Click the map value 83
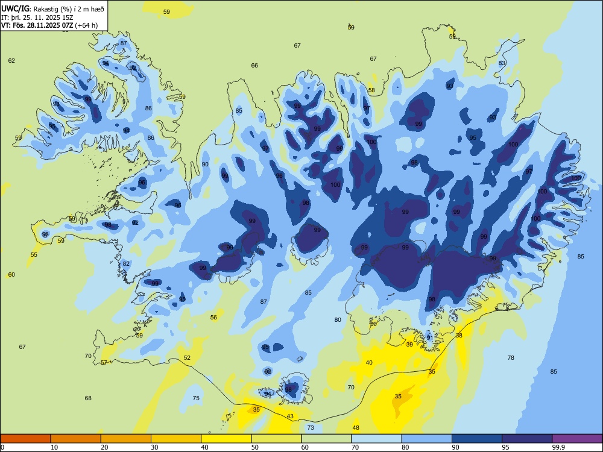Image resolution: width=603 pixels, height=452 pixels. [502, 63]
